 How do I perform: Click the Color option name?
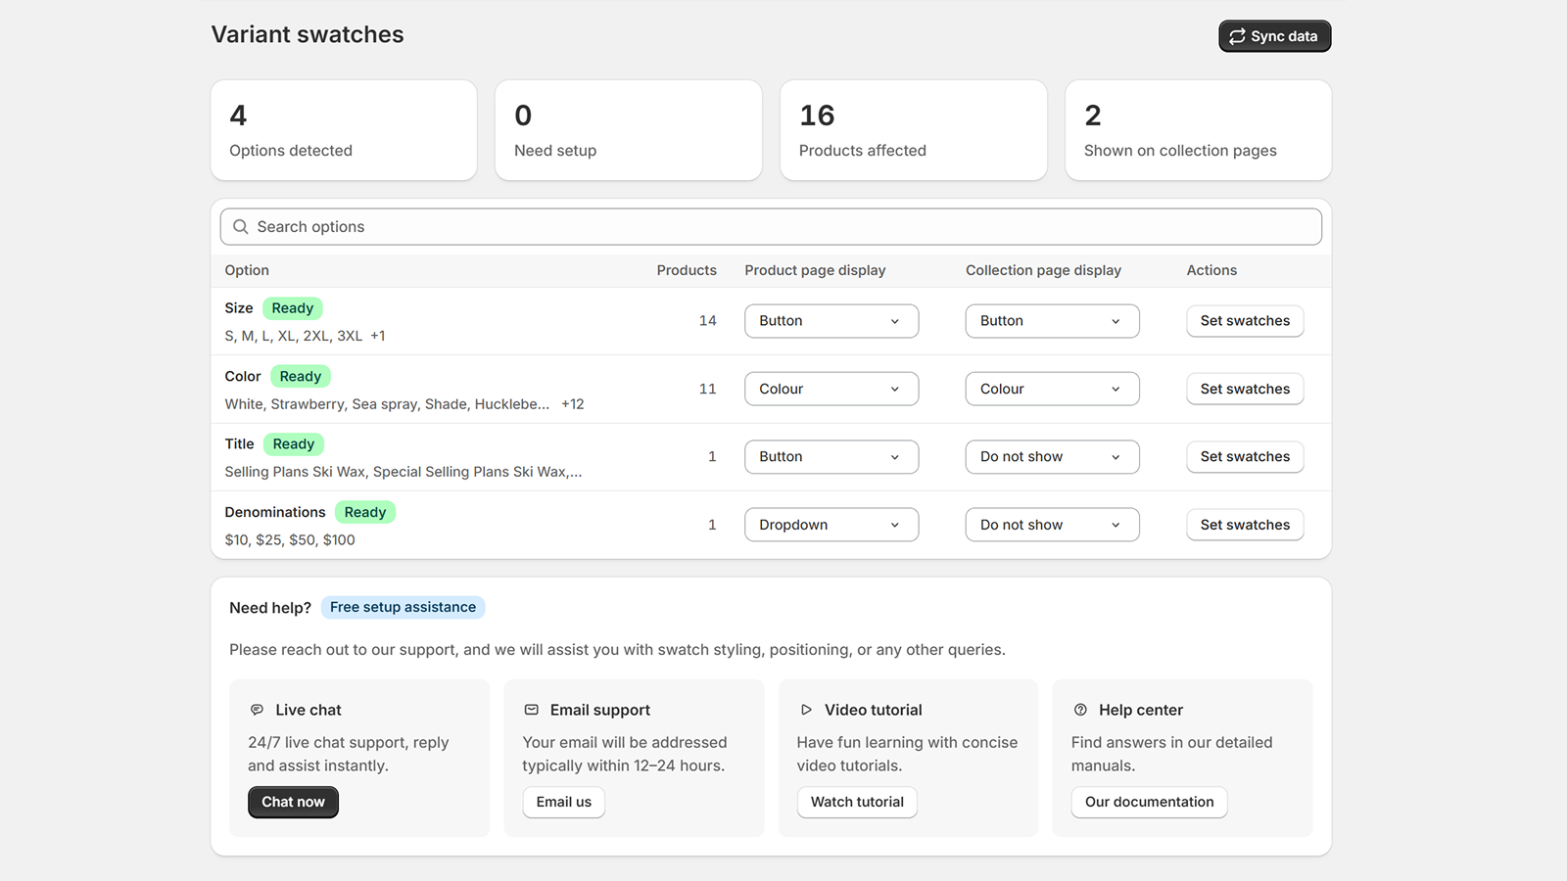243,376
